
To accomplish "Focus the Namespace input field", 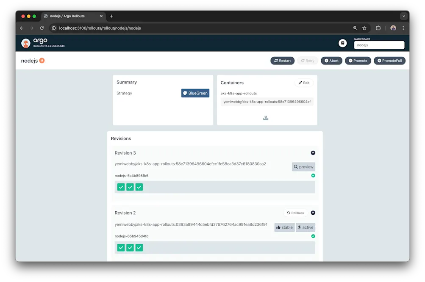I will pos(379,45).
